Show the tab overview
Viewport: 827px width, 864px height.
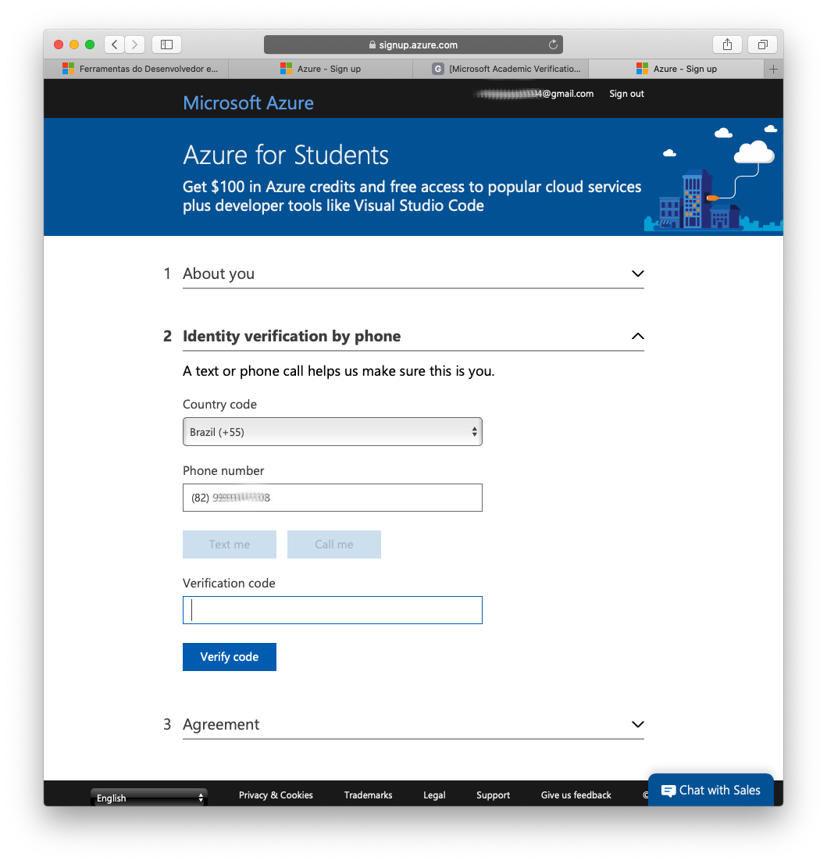[762, 45]
